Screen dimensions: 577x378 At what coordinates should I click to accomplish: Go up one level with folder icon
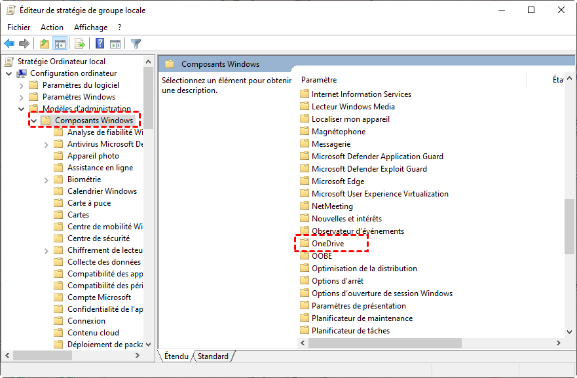point(44,44)
